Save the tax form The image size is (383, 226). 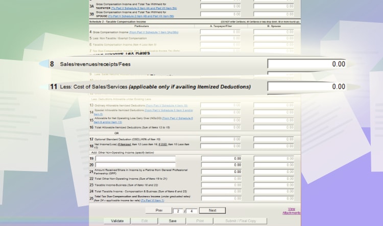173,221
